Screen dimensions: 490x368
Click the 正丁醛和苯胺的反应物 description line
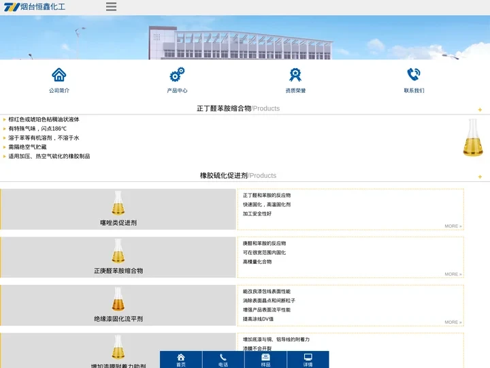pyautogui.click(x=267, y=196)
